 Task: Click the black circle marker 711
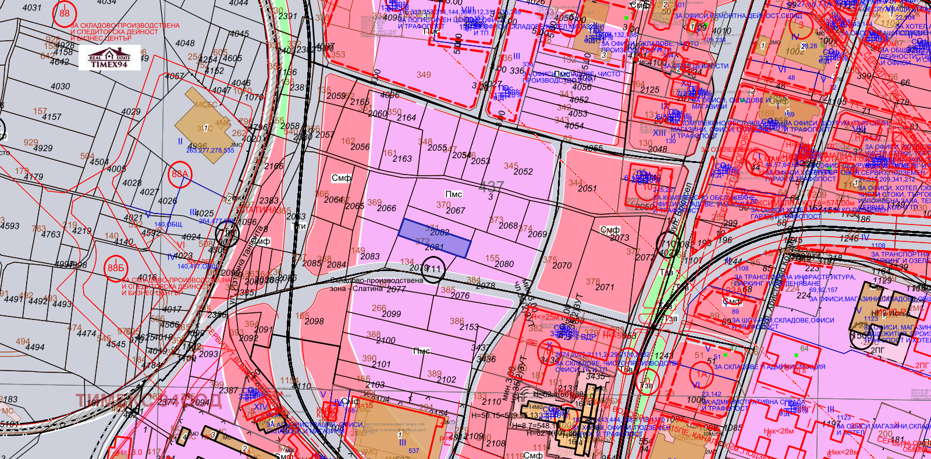(x=433, y=269)
